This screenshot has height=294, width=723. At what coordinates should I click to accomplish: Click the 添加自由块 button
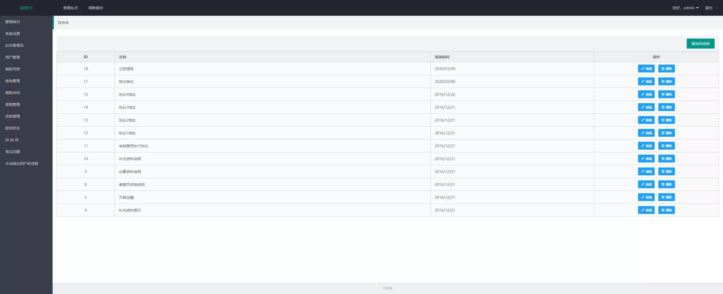700,44
